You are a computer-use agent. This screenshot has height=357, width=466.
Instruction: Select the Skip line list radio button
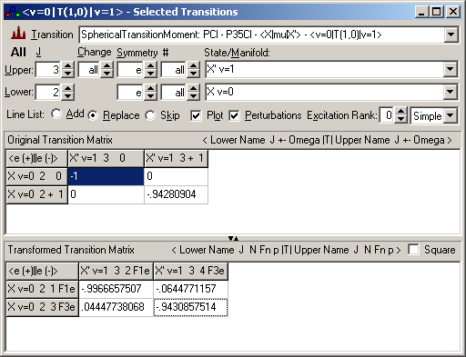click(150, 115)
